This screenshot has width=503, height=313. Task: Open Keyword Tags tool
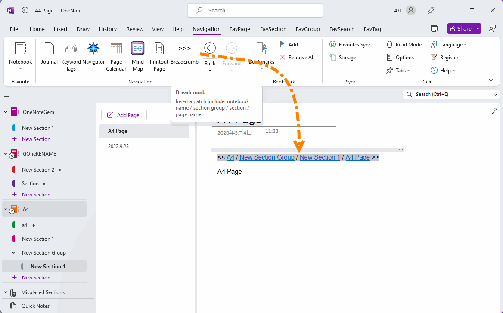pyautogui.click(x=71, y=57)
